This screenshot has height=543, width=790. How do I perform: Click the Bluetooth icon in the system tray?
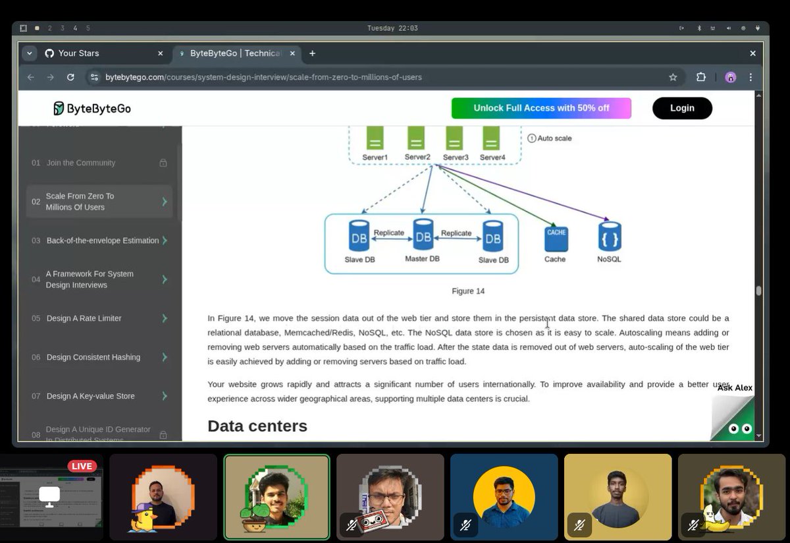tap(698, 28)
